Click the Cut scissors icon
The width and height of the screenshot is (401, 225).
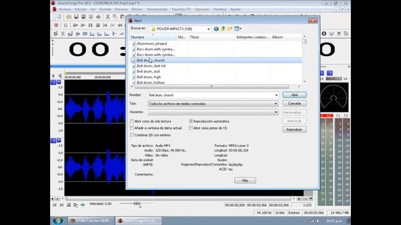click(x=108, y=17)
